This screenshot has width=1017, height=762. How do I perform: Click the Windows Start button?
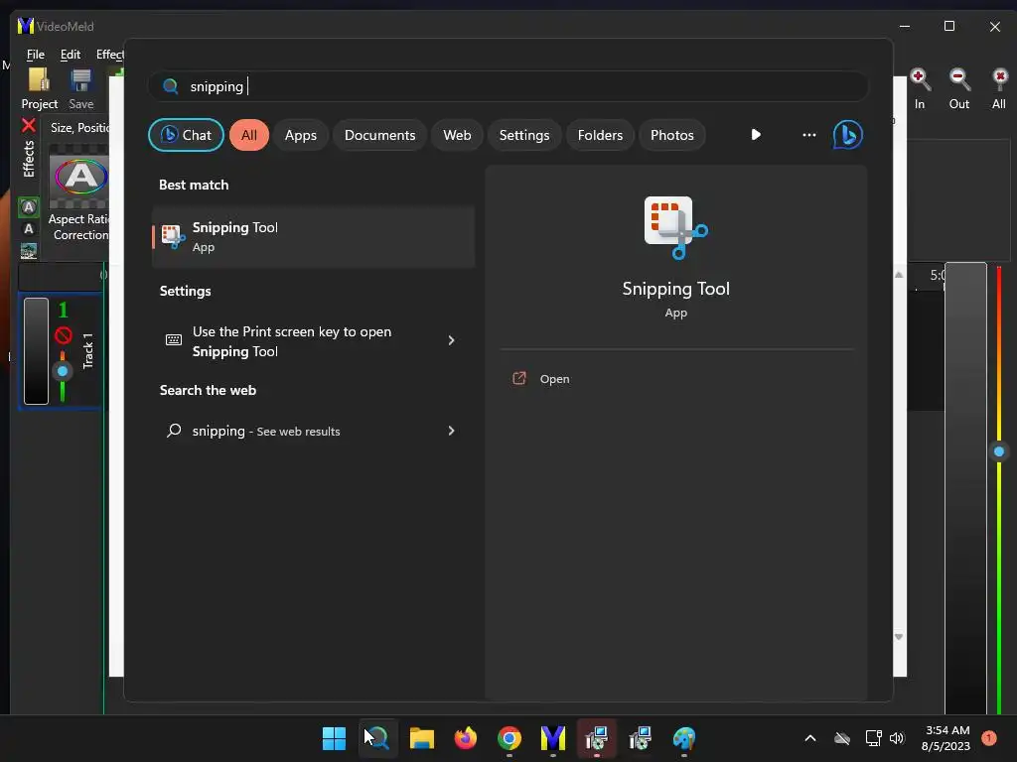click(334, 738)
